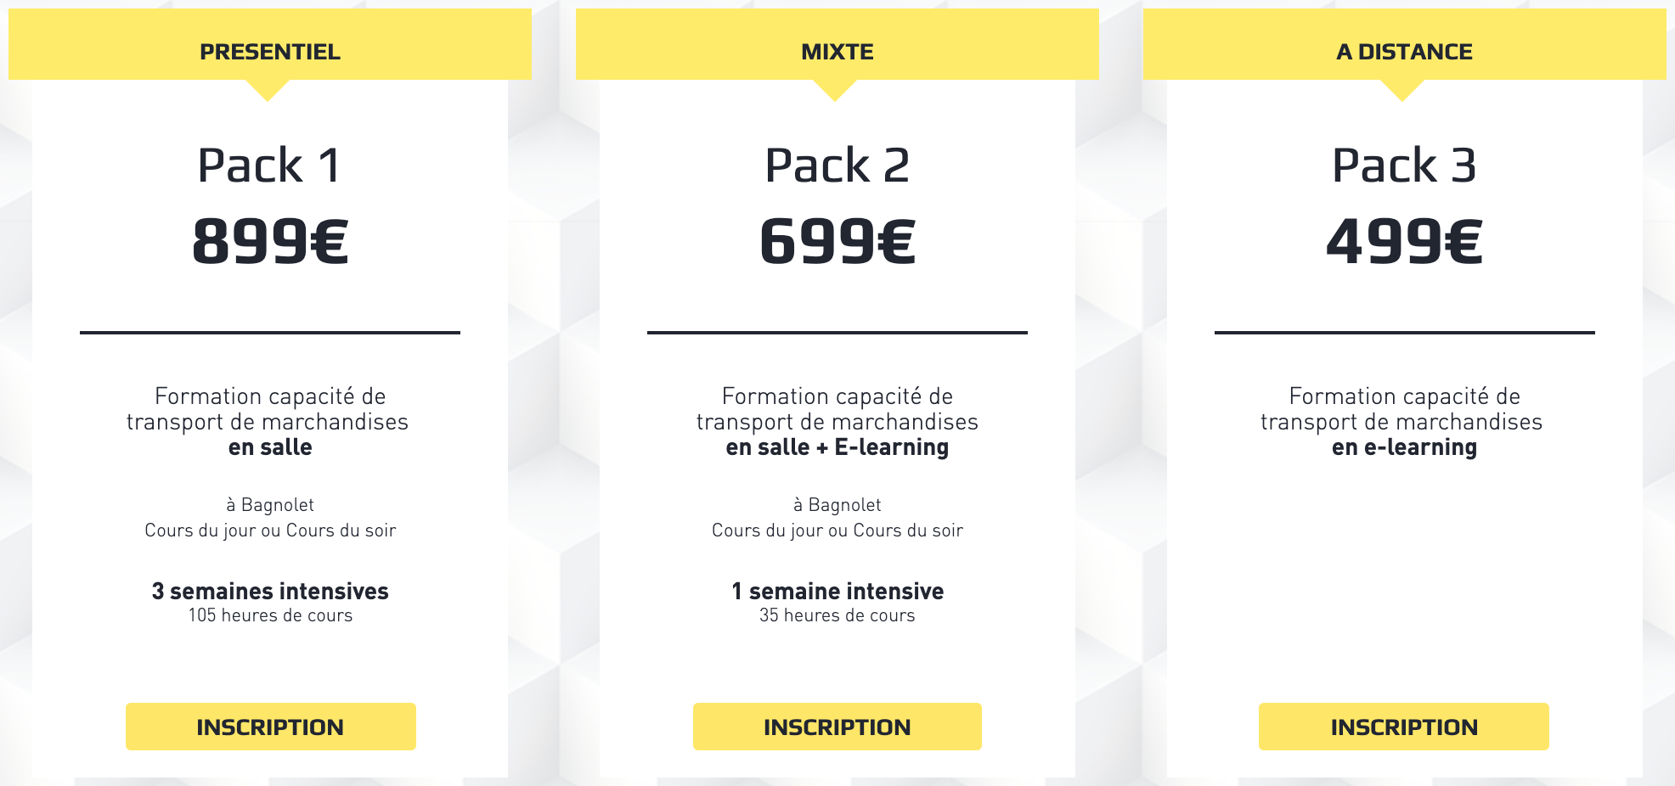Click the 499€ price
The height and width of the screenshot is (786, 1675).
click(1405, 242)
